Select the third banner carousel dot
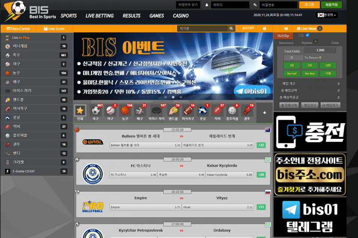This screenshot has height=238, width=358. (181, 97)
